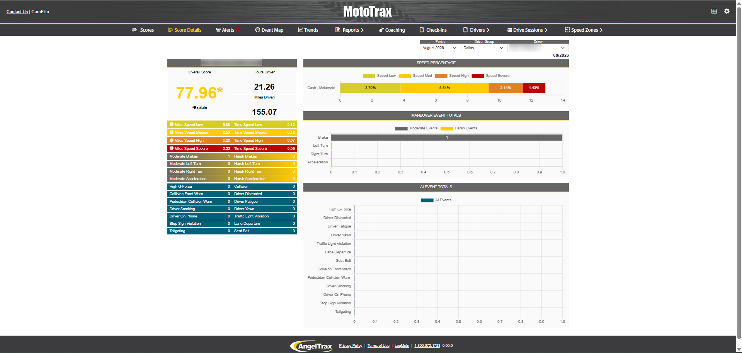Click the Driver Distracted row in table
The image size is (742, 353).
264,194
